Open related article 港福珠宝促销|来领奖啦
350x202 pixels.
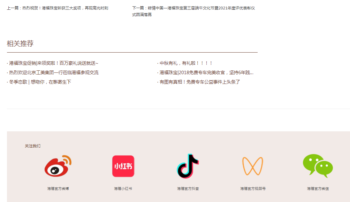pos(54,63)
